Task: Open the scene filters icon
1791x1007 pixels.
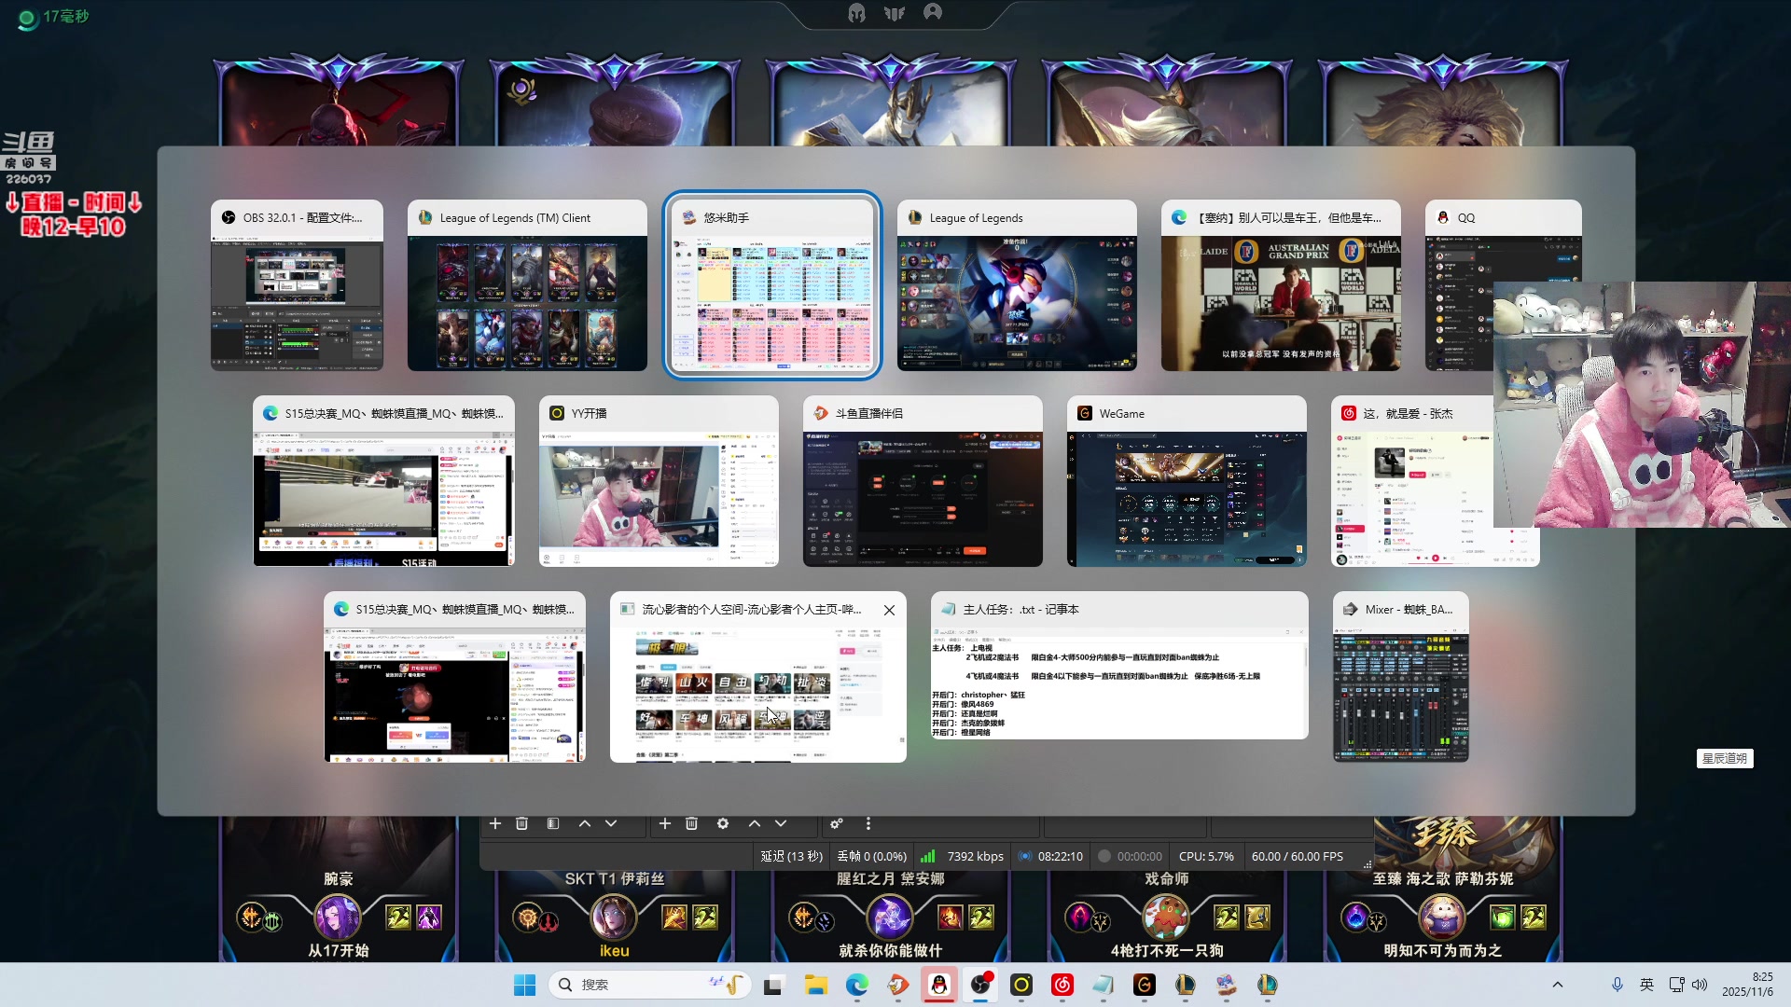Action: click(553, 823)
